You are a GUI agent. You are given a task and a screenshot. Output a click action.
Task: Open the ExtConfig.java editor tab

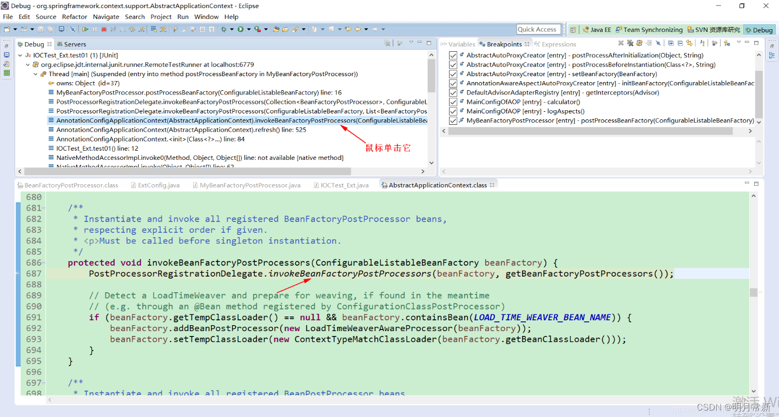pyautogui.click(x=155, y=185)
